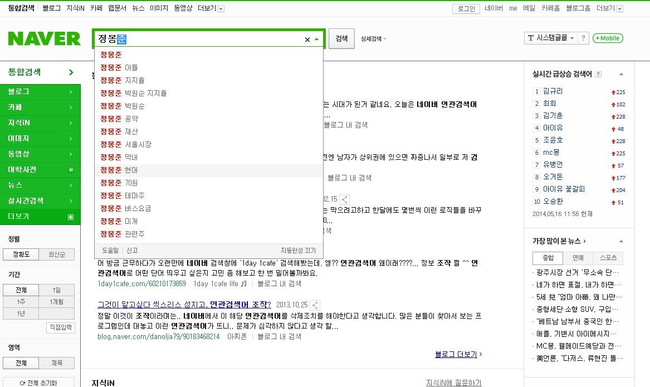
Task: Set period filter to 전체
Action: [x=21, y=290]
